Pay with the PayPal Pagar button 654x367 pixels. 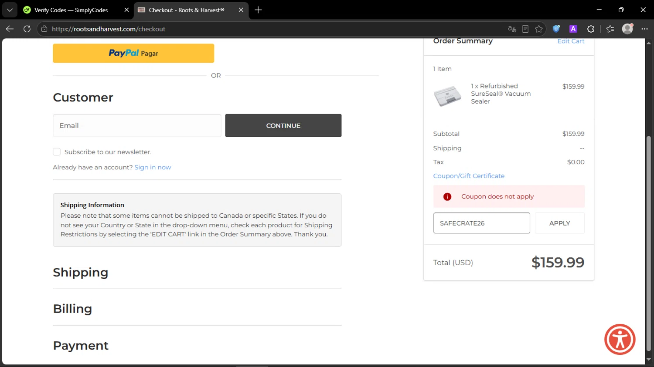tap(133, 53)
